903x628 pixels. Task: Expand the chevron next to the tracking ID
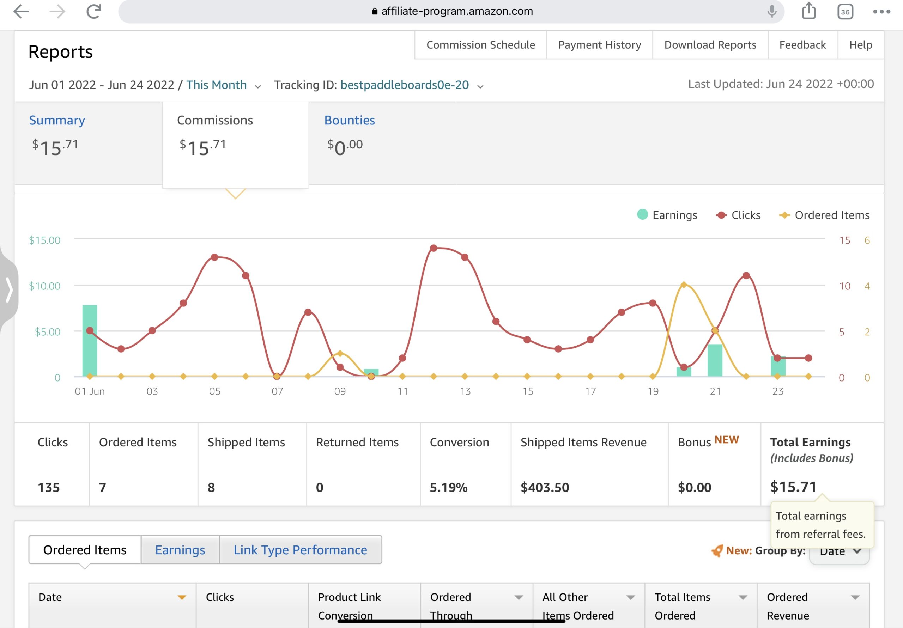pyautogui.click(x=480, y=86)
